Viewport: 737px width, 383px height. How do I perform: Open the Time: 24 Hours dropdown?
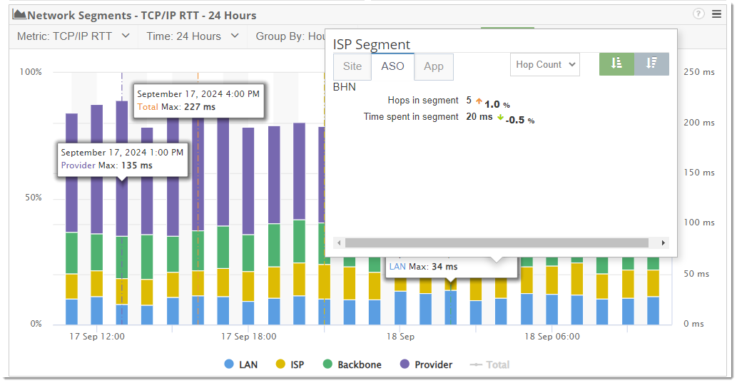pos(193,36)
